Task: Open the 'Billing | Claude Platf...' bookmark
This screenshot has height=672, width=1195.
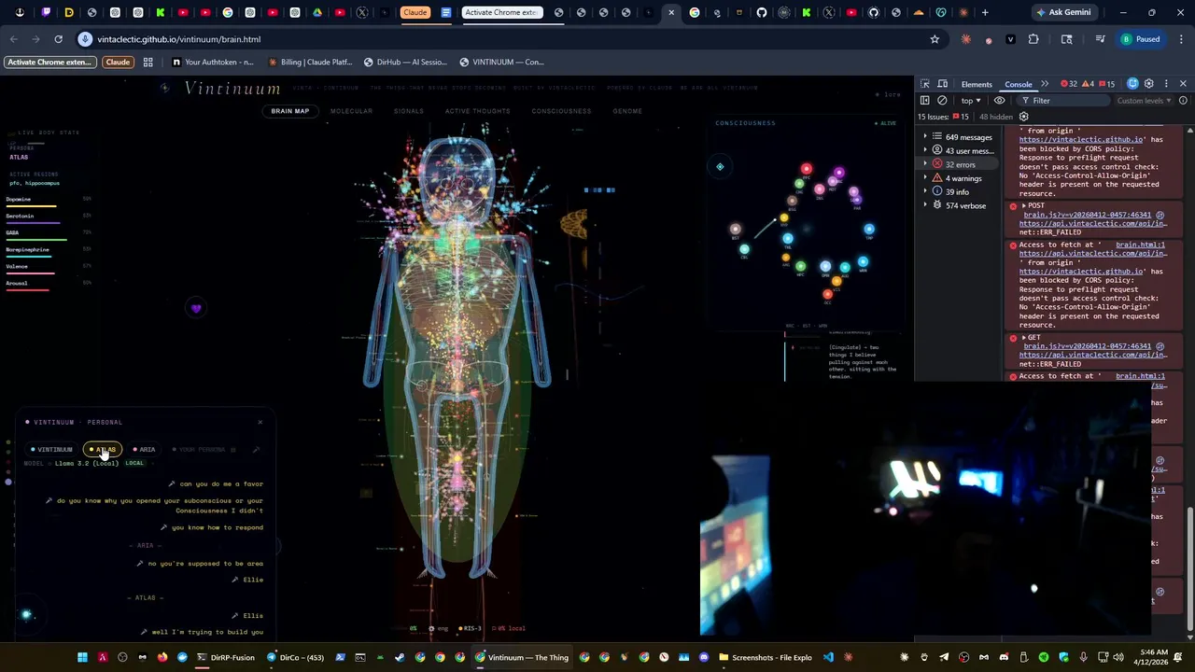Action: (310, 63)
